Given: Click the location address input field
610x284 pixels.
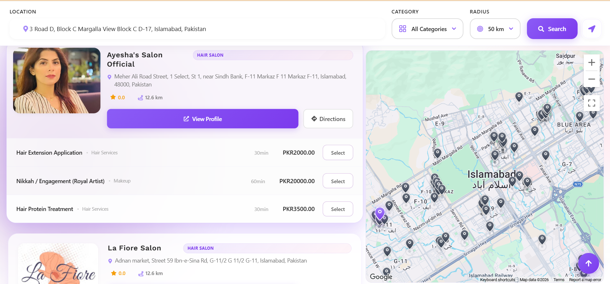Looking at the screenshot, I should coord(197,29).
